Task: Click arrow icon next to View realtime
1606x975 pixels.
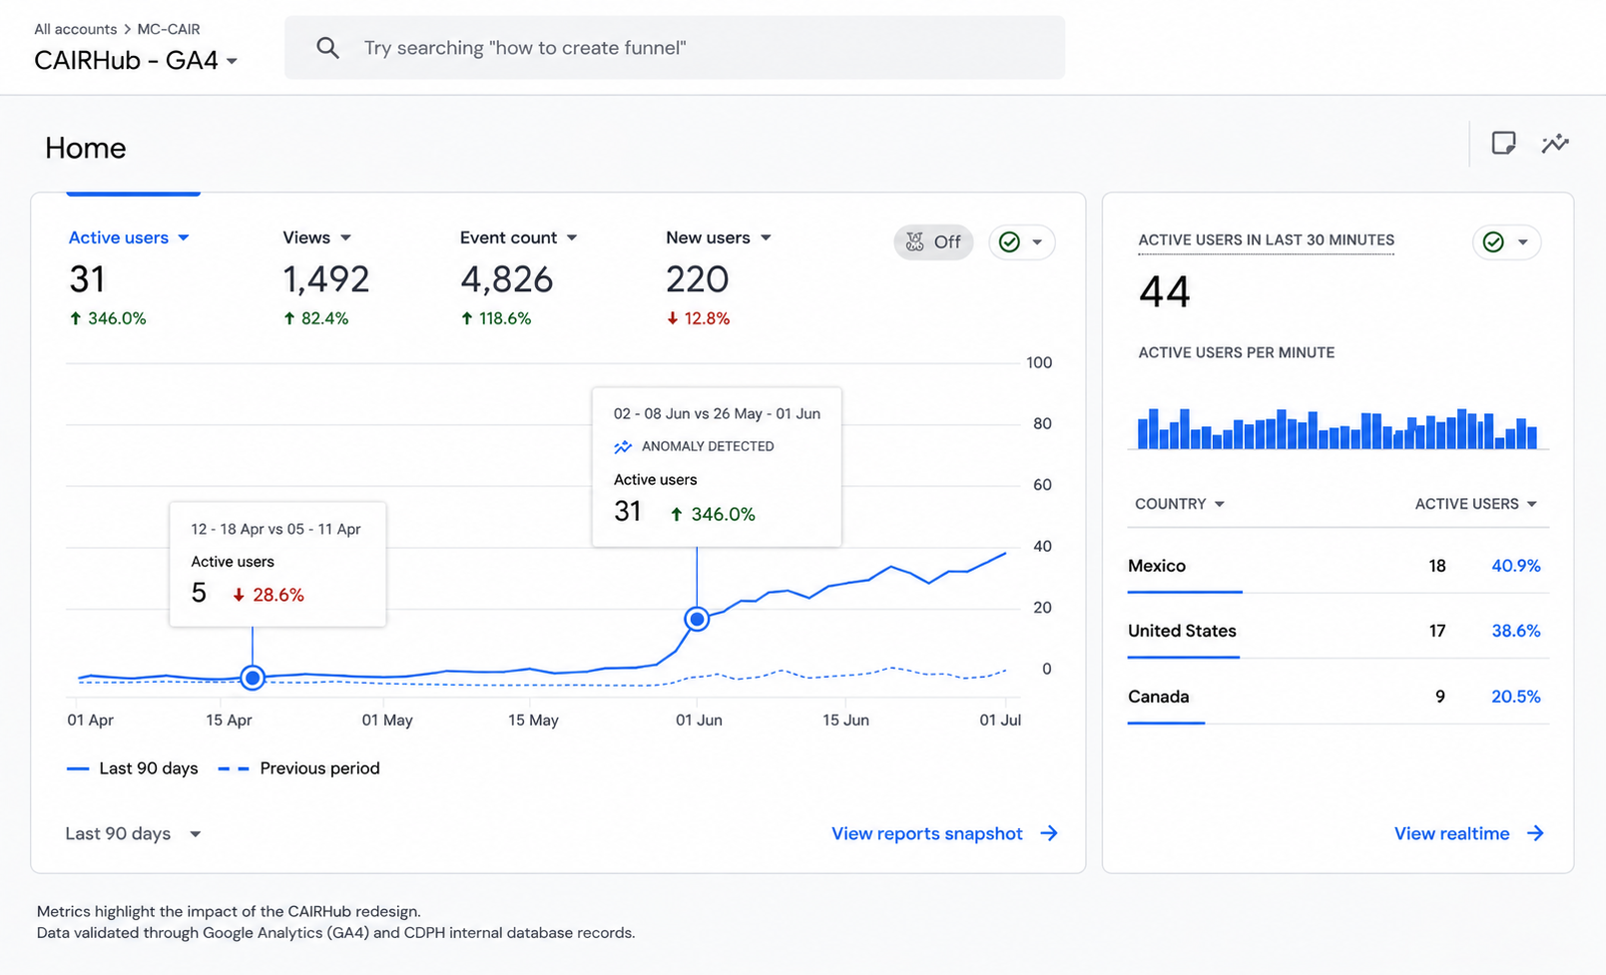Action: pos(1535,833)
